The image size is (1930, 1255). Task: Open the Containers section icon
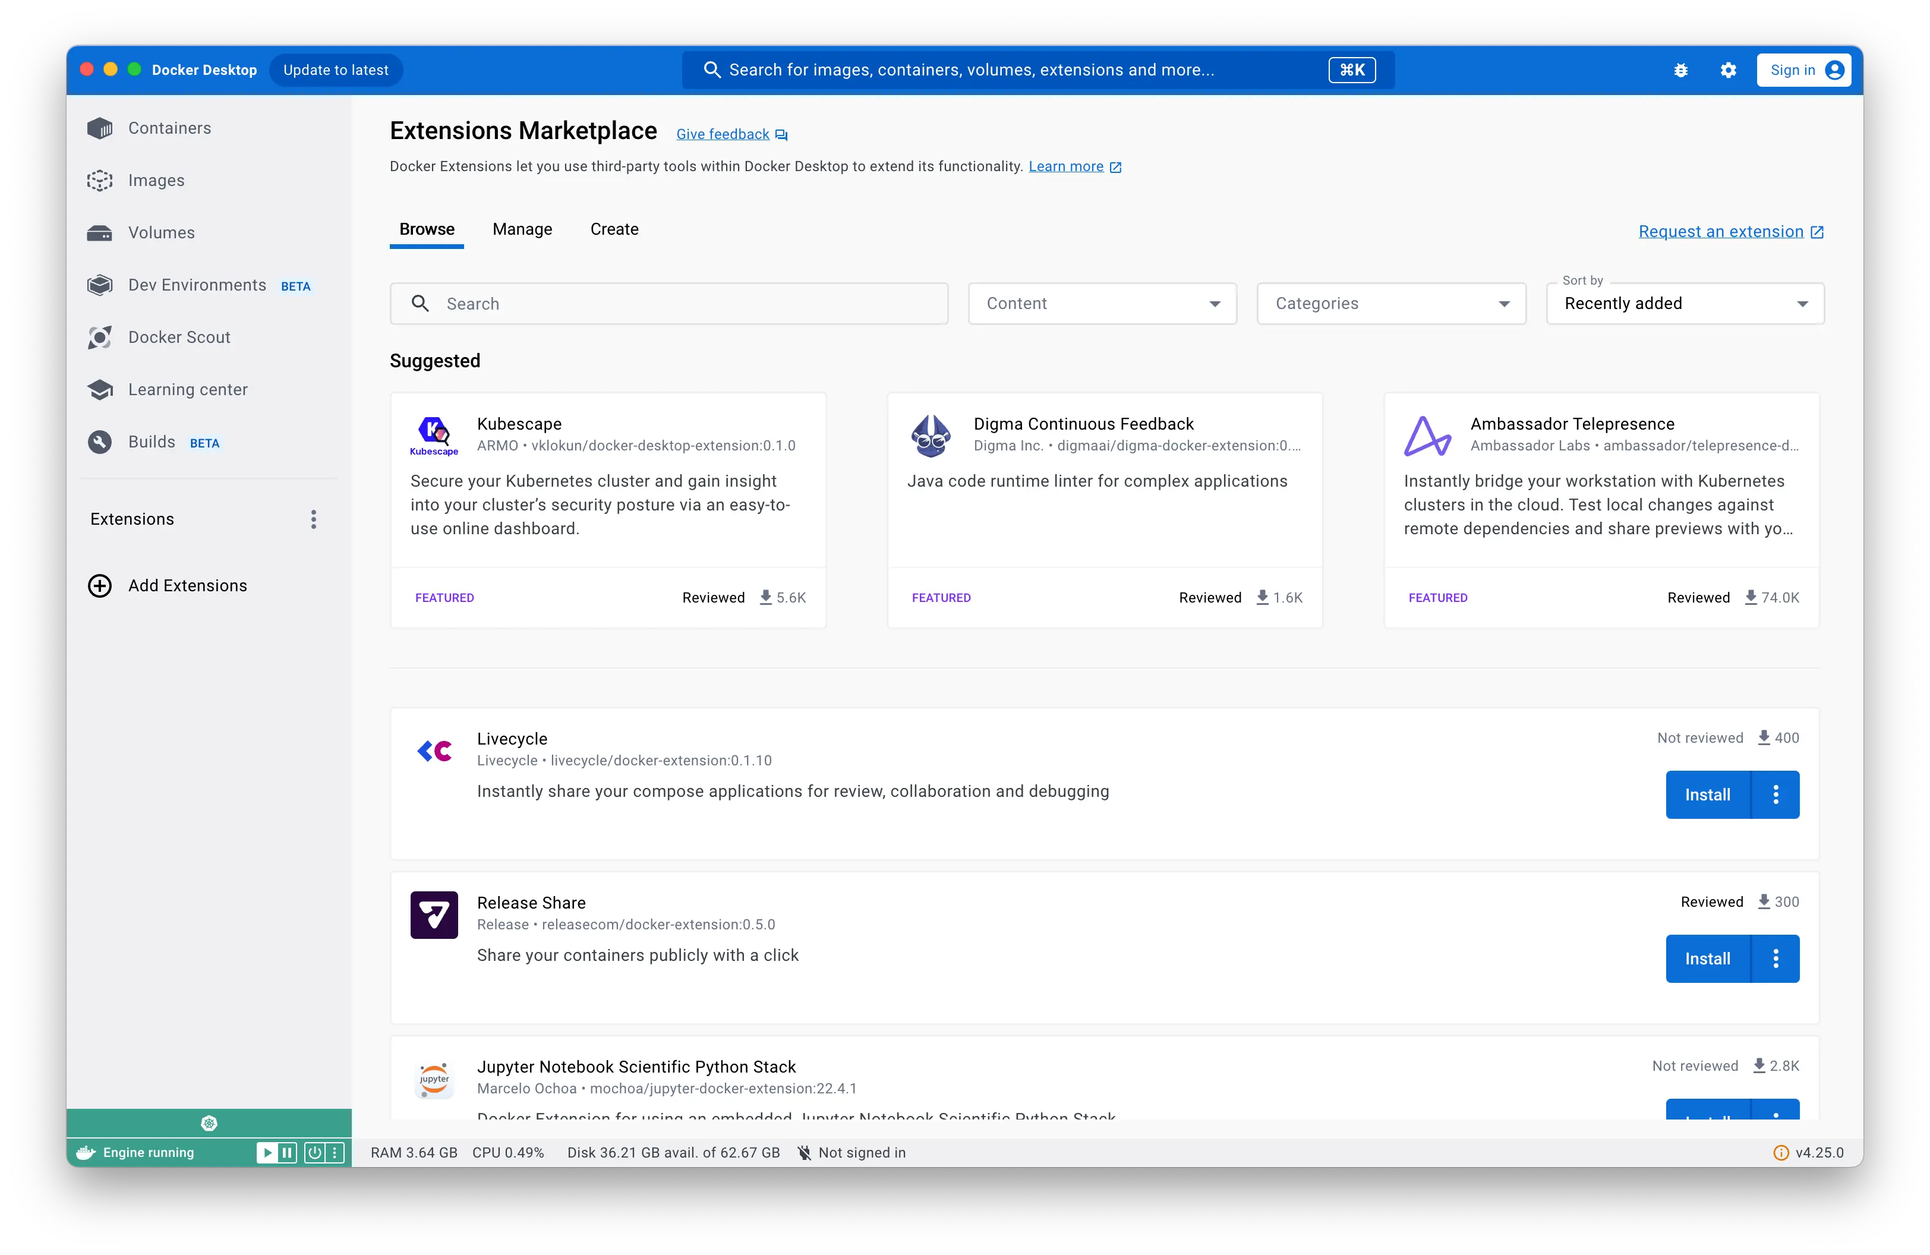coord(100,128)
